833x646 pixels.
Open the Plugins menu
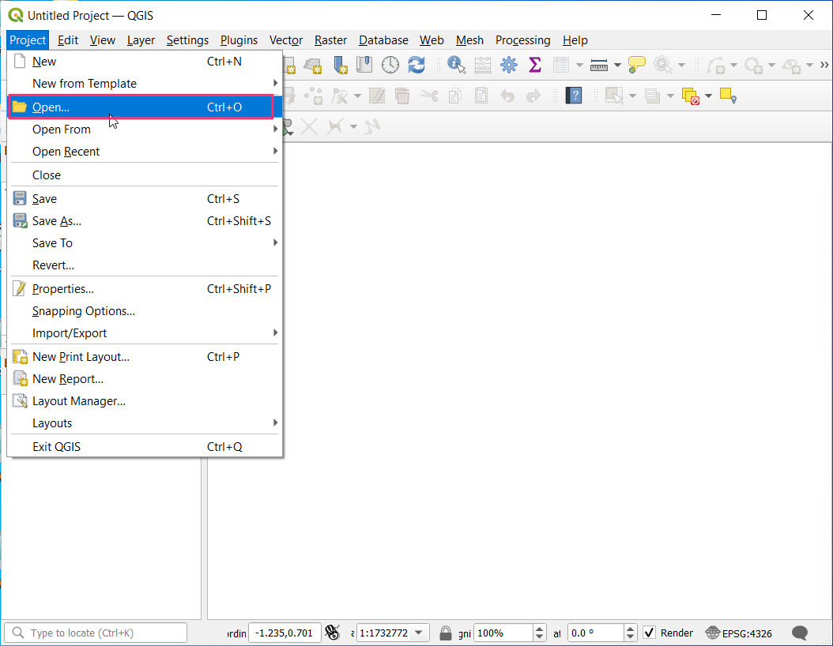point(239,40)
